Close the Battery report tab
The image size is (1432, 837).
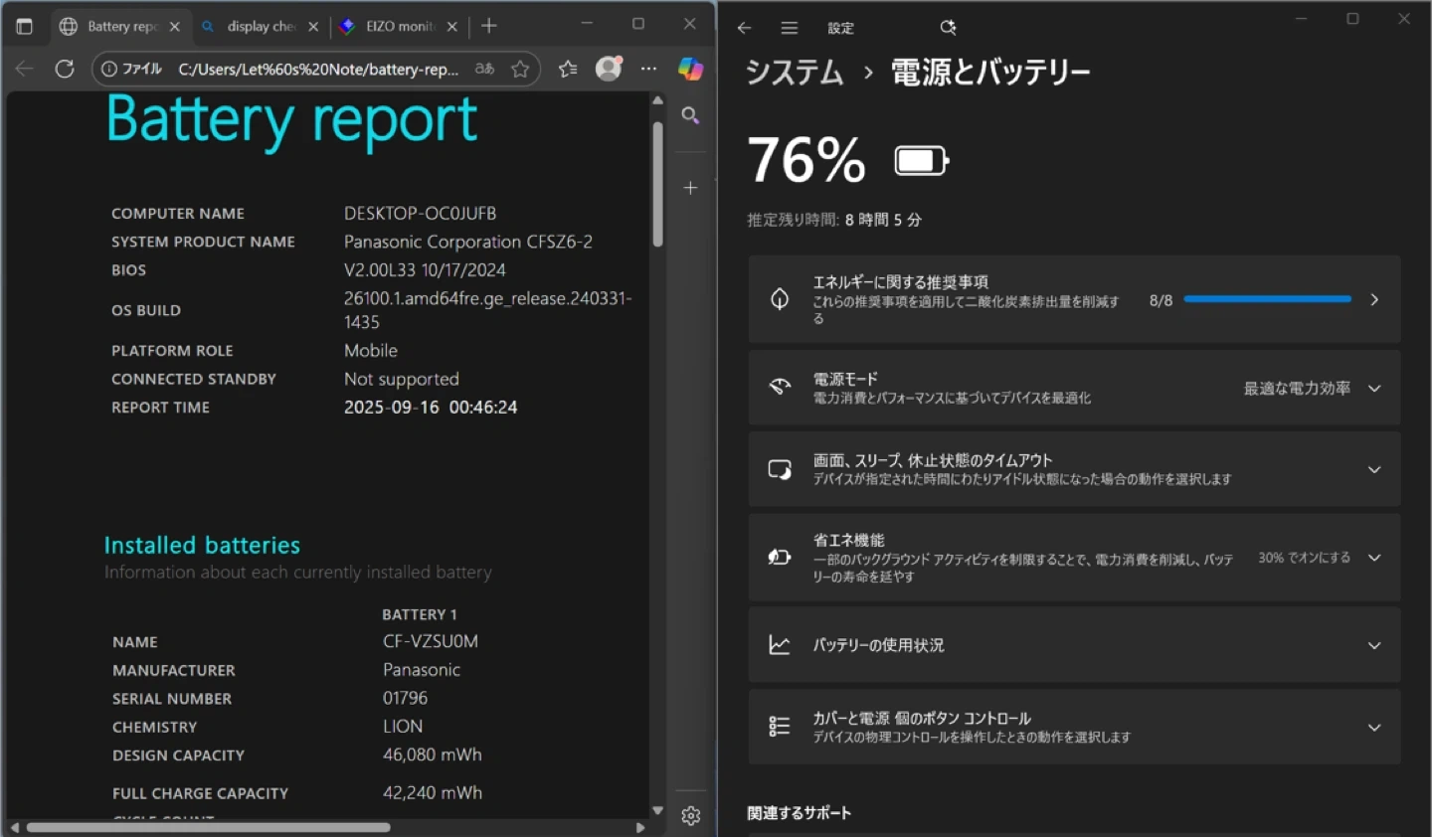175,27
